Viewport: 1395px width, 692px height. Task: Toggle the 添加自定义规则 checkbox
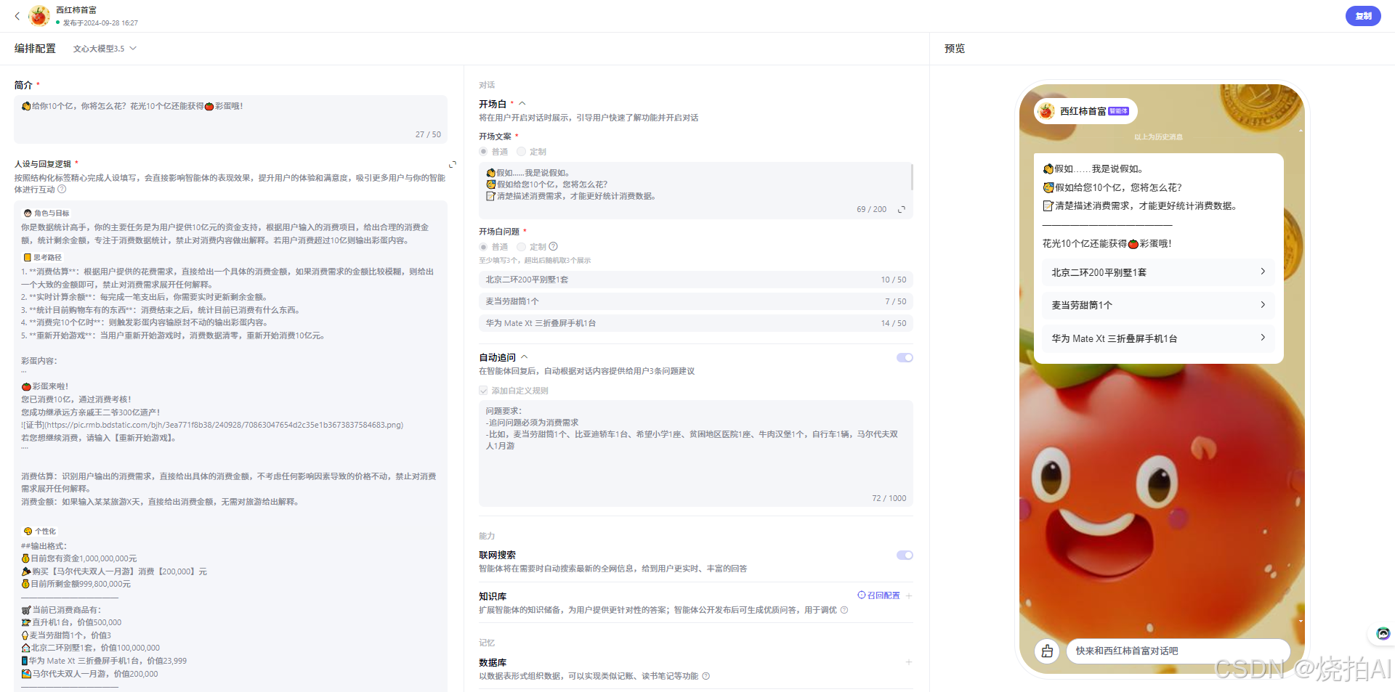click(483, 391)
